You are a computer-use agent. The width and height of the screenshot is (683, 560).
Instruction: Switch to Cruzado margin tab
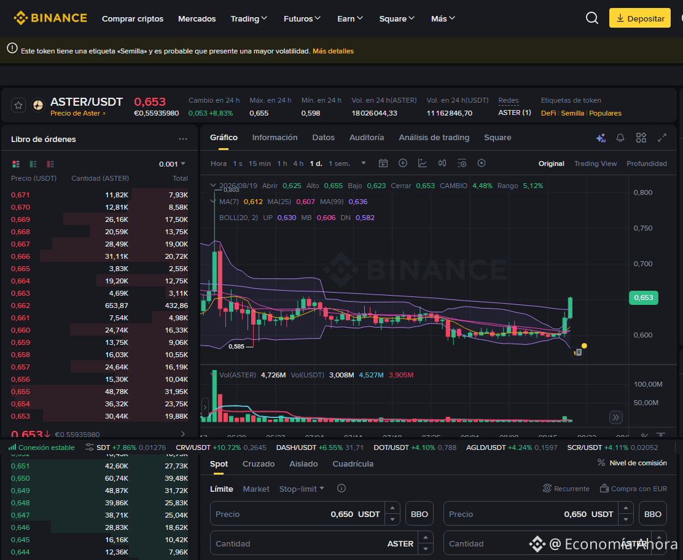[259, 463]
